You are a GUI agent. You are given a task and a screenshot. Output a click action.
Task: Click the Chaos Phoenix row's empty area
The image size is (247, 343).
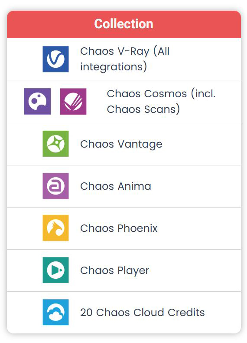click(x=199, y=228)
